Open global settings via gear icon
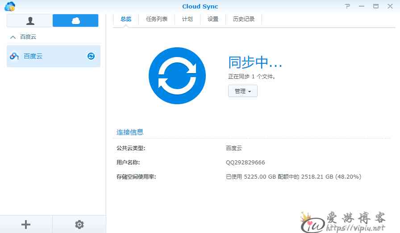 pyautogui.click(x=79, y=225)
